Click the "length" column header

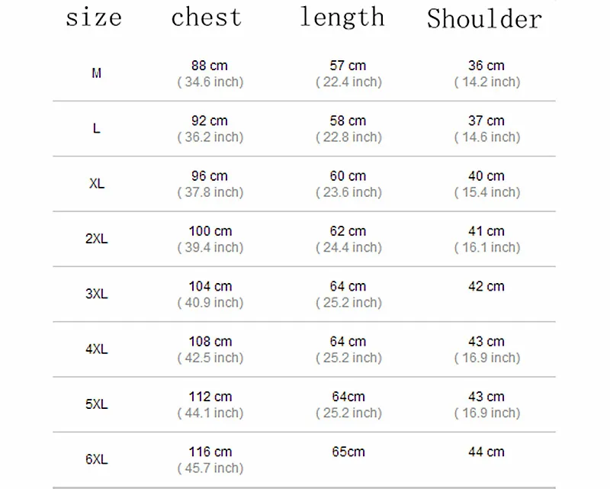pos(342,19)
